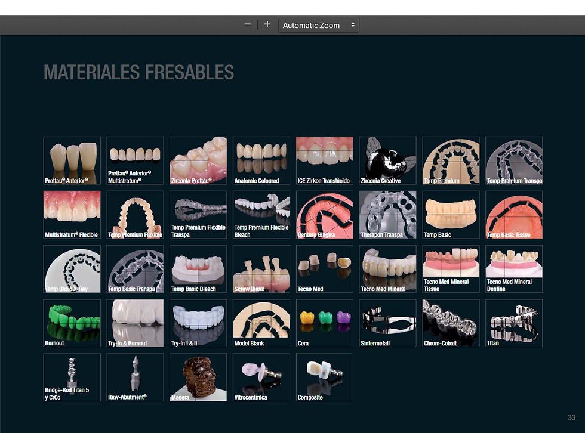Select the Temp Basic Transpa thumbnail

tap(135, 269)
